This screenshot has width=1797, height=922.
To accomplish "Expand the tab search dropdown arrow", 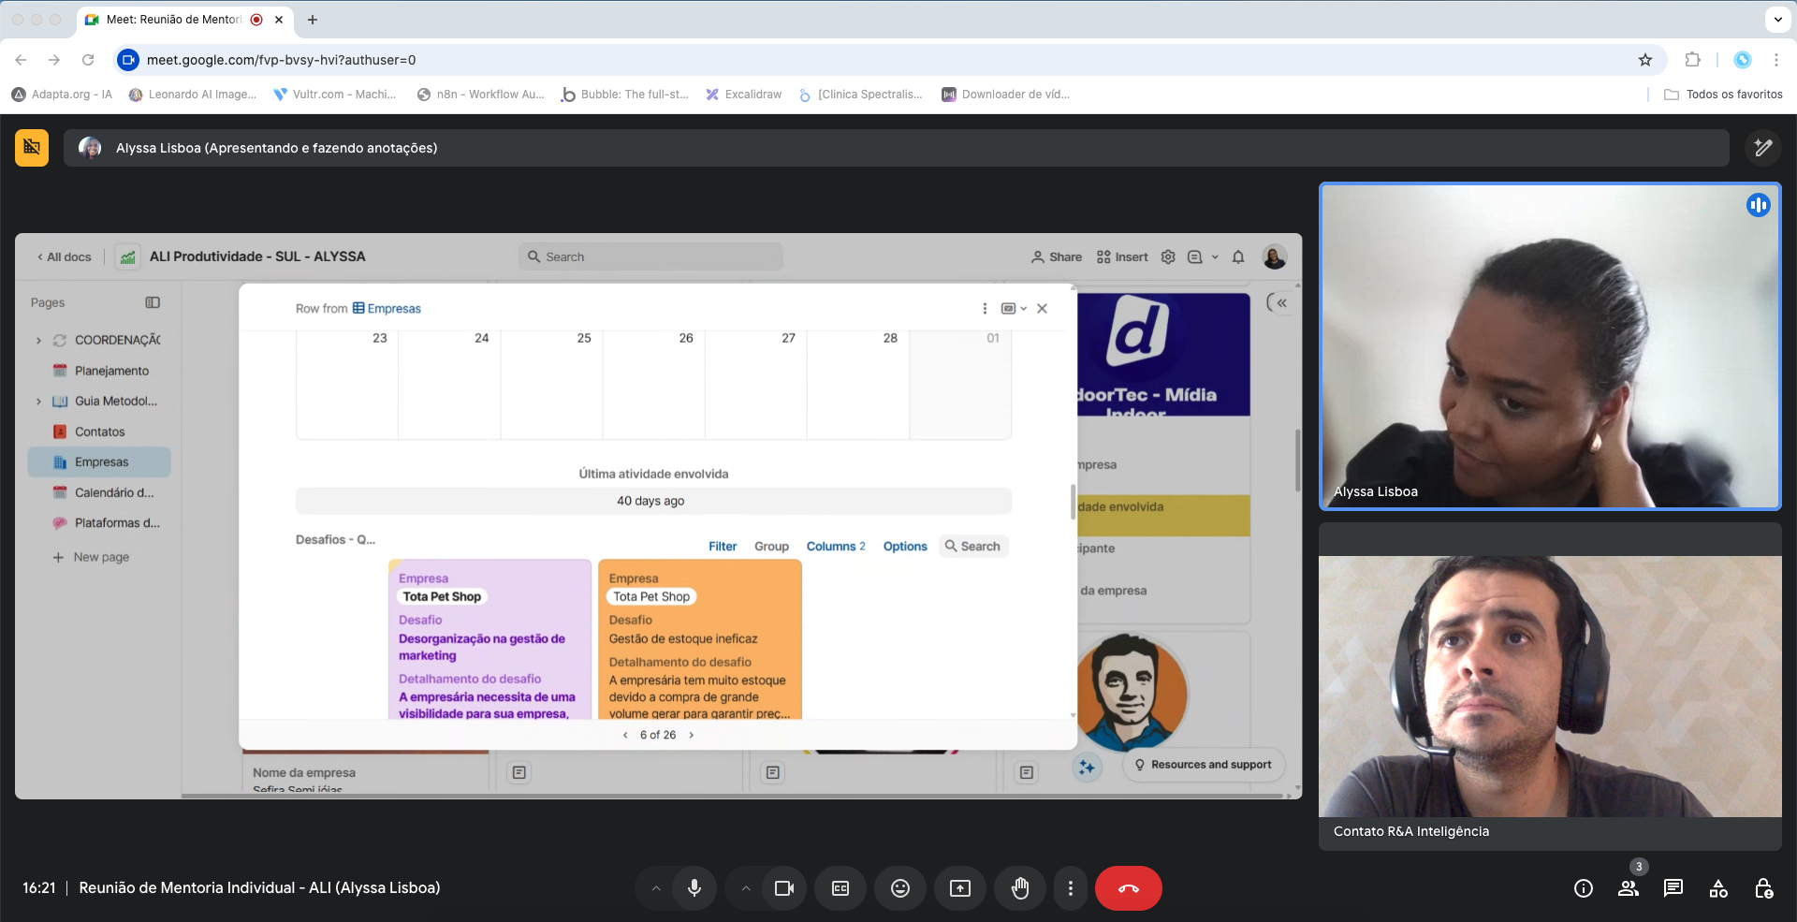I will pyautogui.click(x=1777, y=20).
